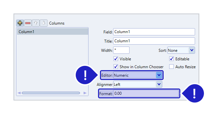
Task: Click right arrow of columns list scrollbar
Action: pyautogui.click(x=85, y=93)
